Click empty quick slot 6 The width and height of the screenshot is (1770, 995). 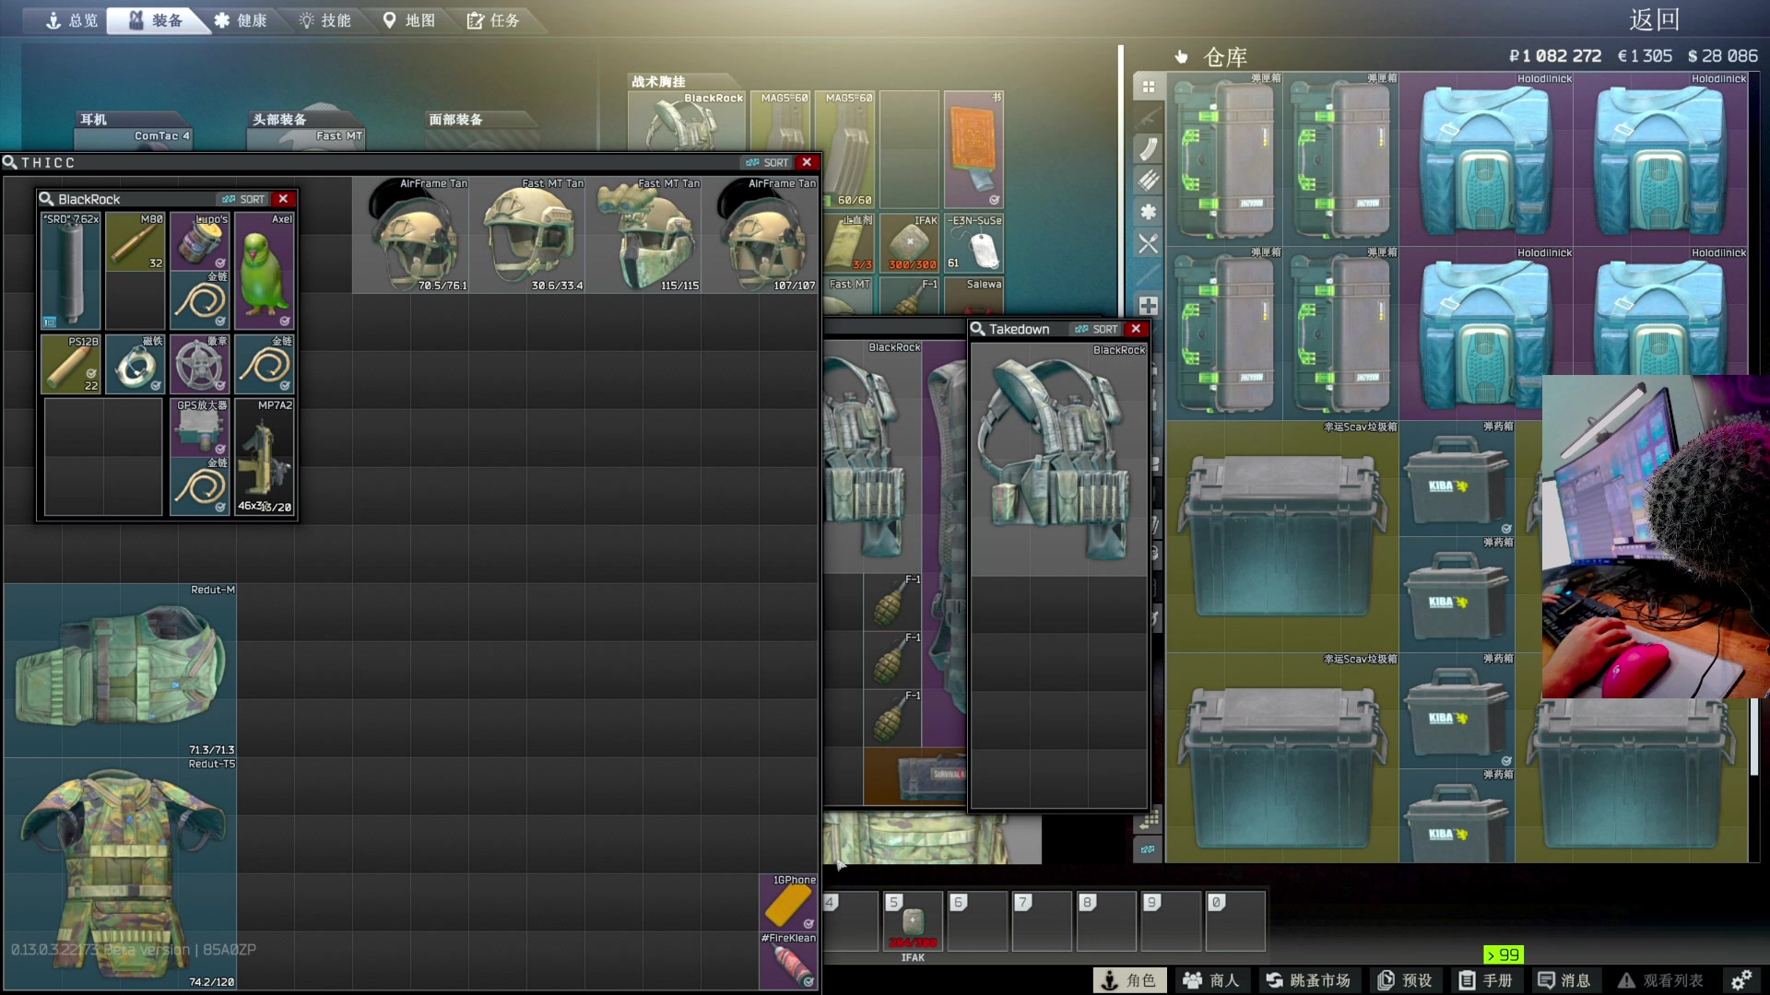pos(977,920)
